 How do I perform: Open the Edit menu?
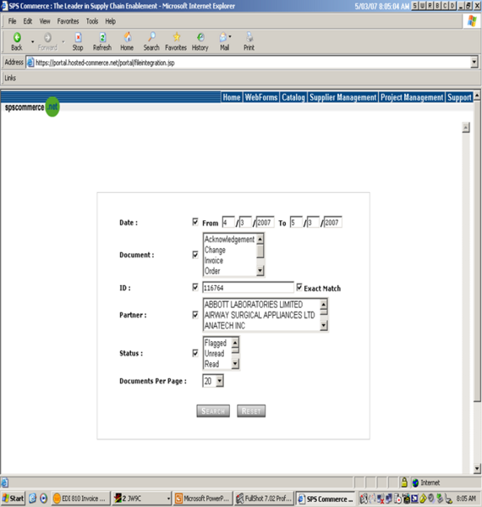[x=28, y=21]
